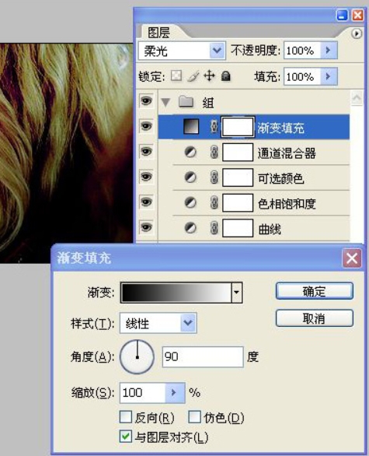Toggle visibility of 色相饱和度 layer
369x456 pixels.
146,202
